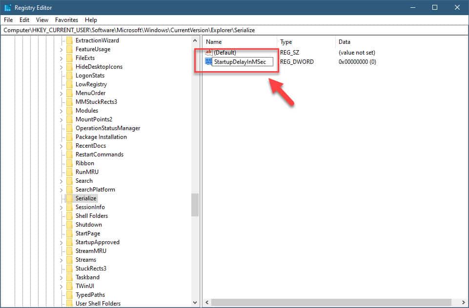469x308 pixels.
Task: Click the MMStuckRects3 folder icon
Action: coord(69,101)
